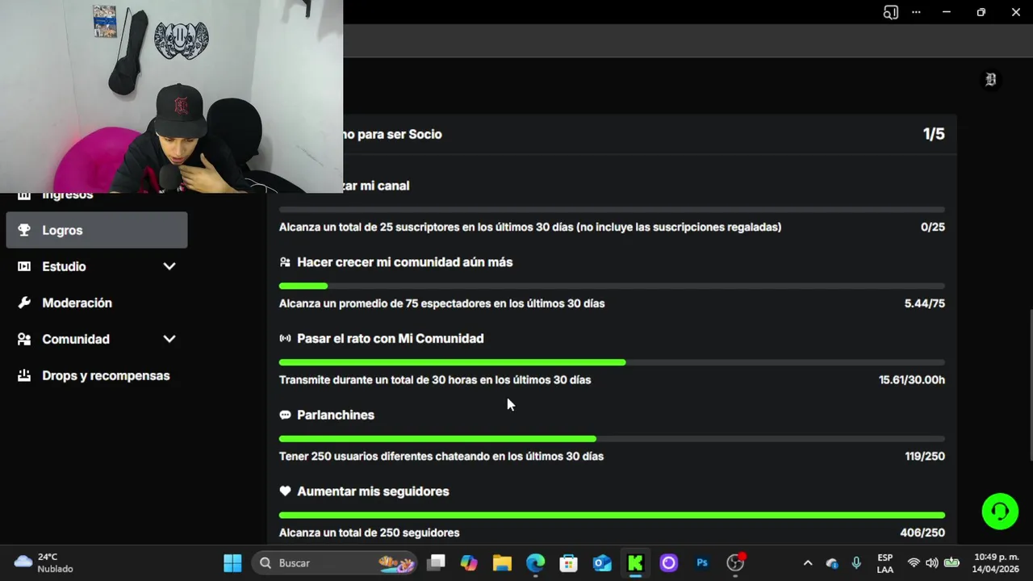Open the ESP LAA language switcher
Viewport: 1033px width, 581px height.
click(885, 563)
